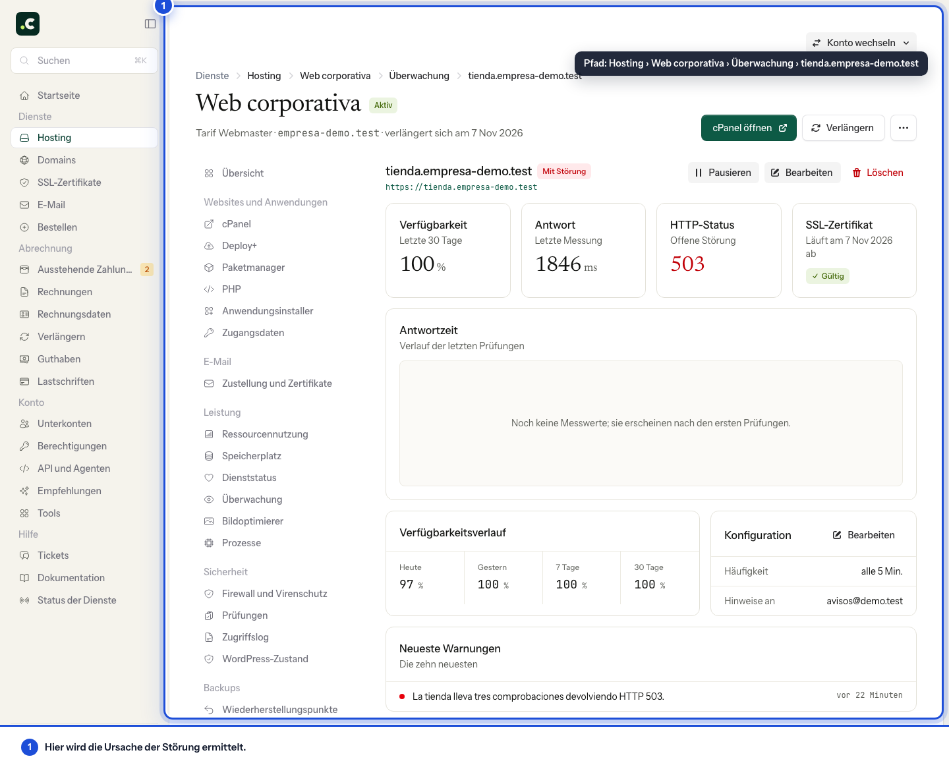Click the Speicherplatz database icon
Viewport: 949px width, 767px height.
point(209,456)
